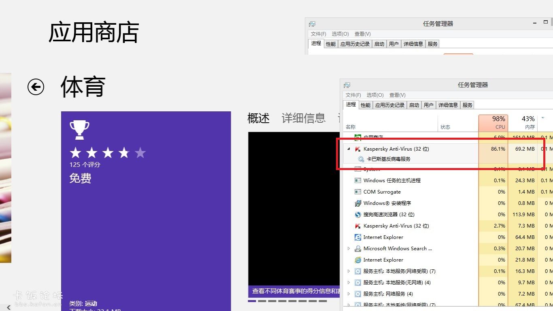Image resolution: width=553 pixels, height=311 pixels.
Task: Click the gear icon of 服务主机: 网络服务 (4)
Action: click(357, 294)
